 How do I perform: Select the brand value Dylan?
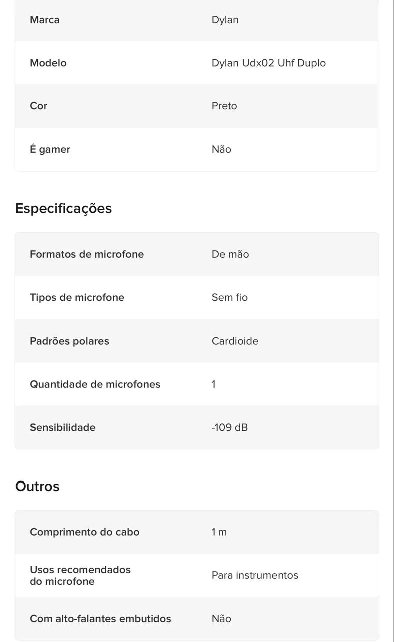(x=225, y=20)
